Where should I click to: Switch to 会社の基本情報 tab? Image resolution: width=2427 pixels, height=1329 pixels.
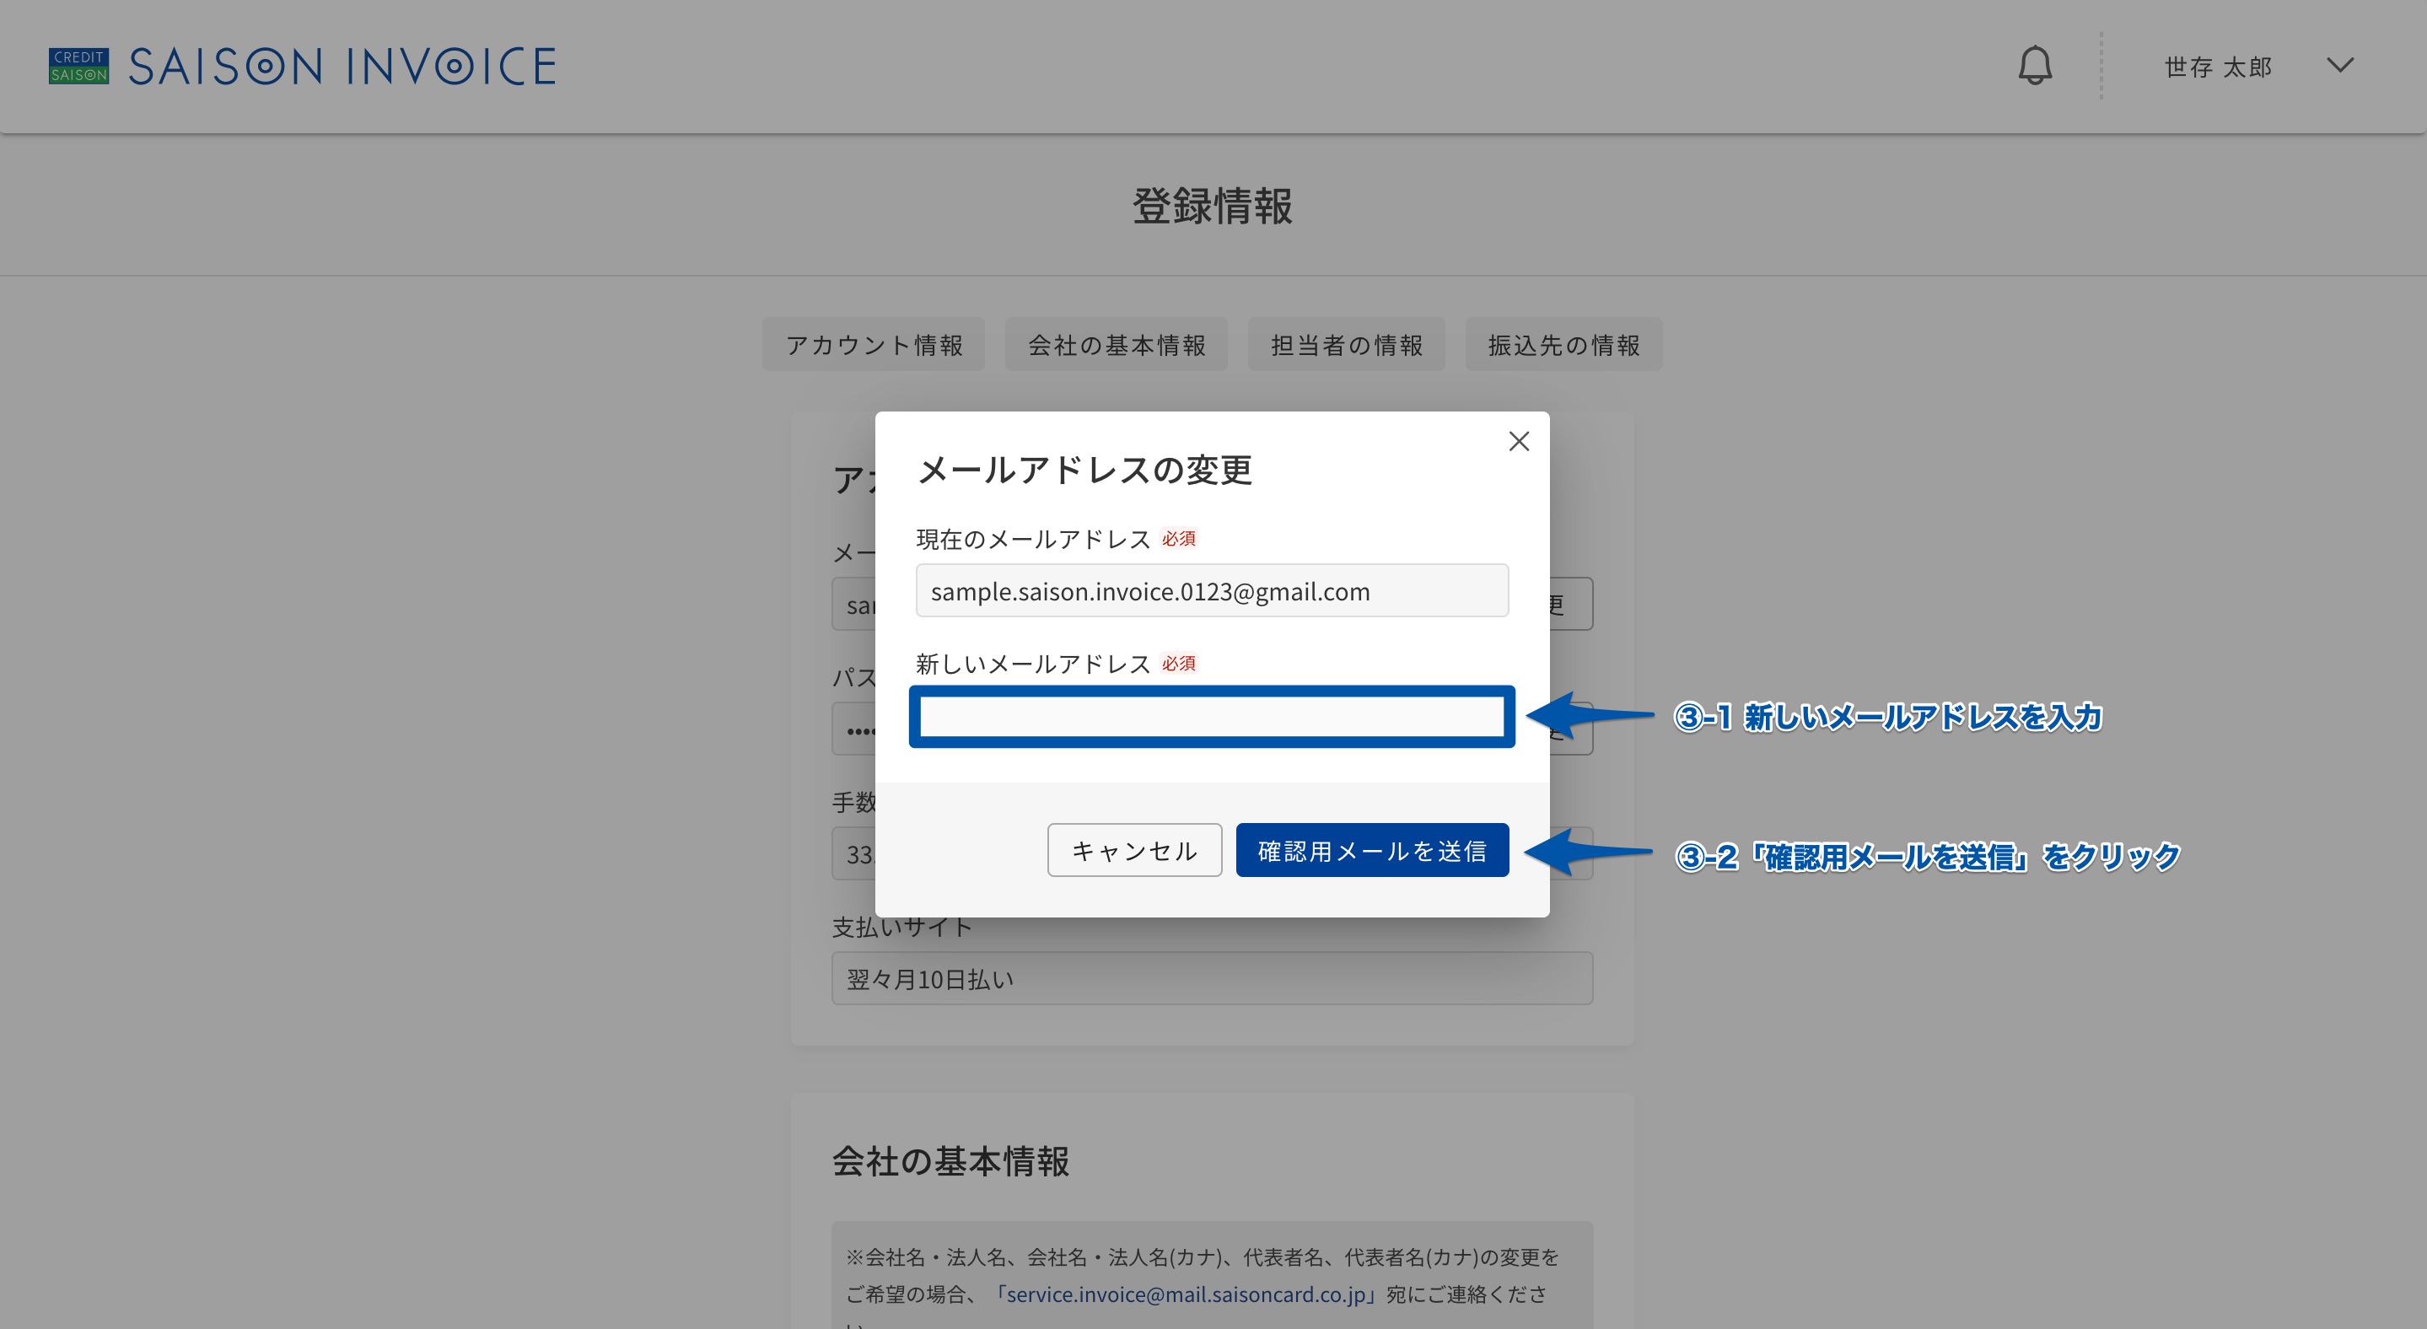tap(1117, 345)
